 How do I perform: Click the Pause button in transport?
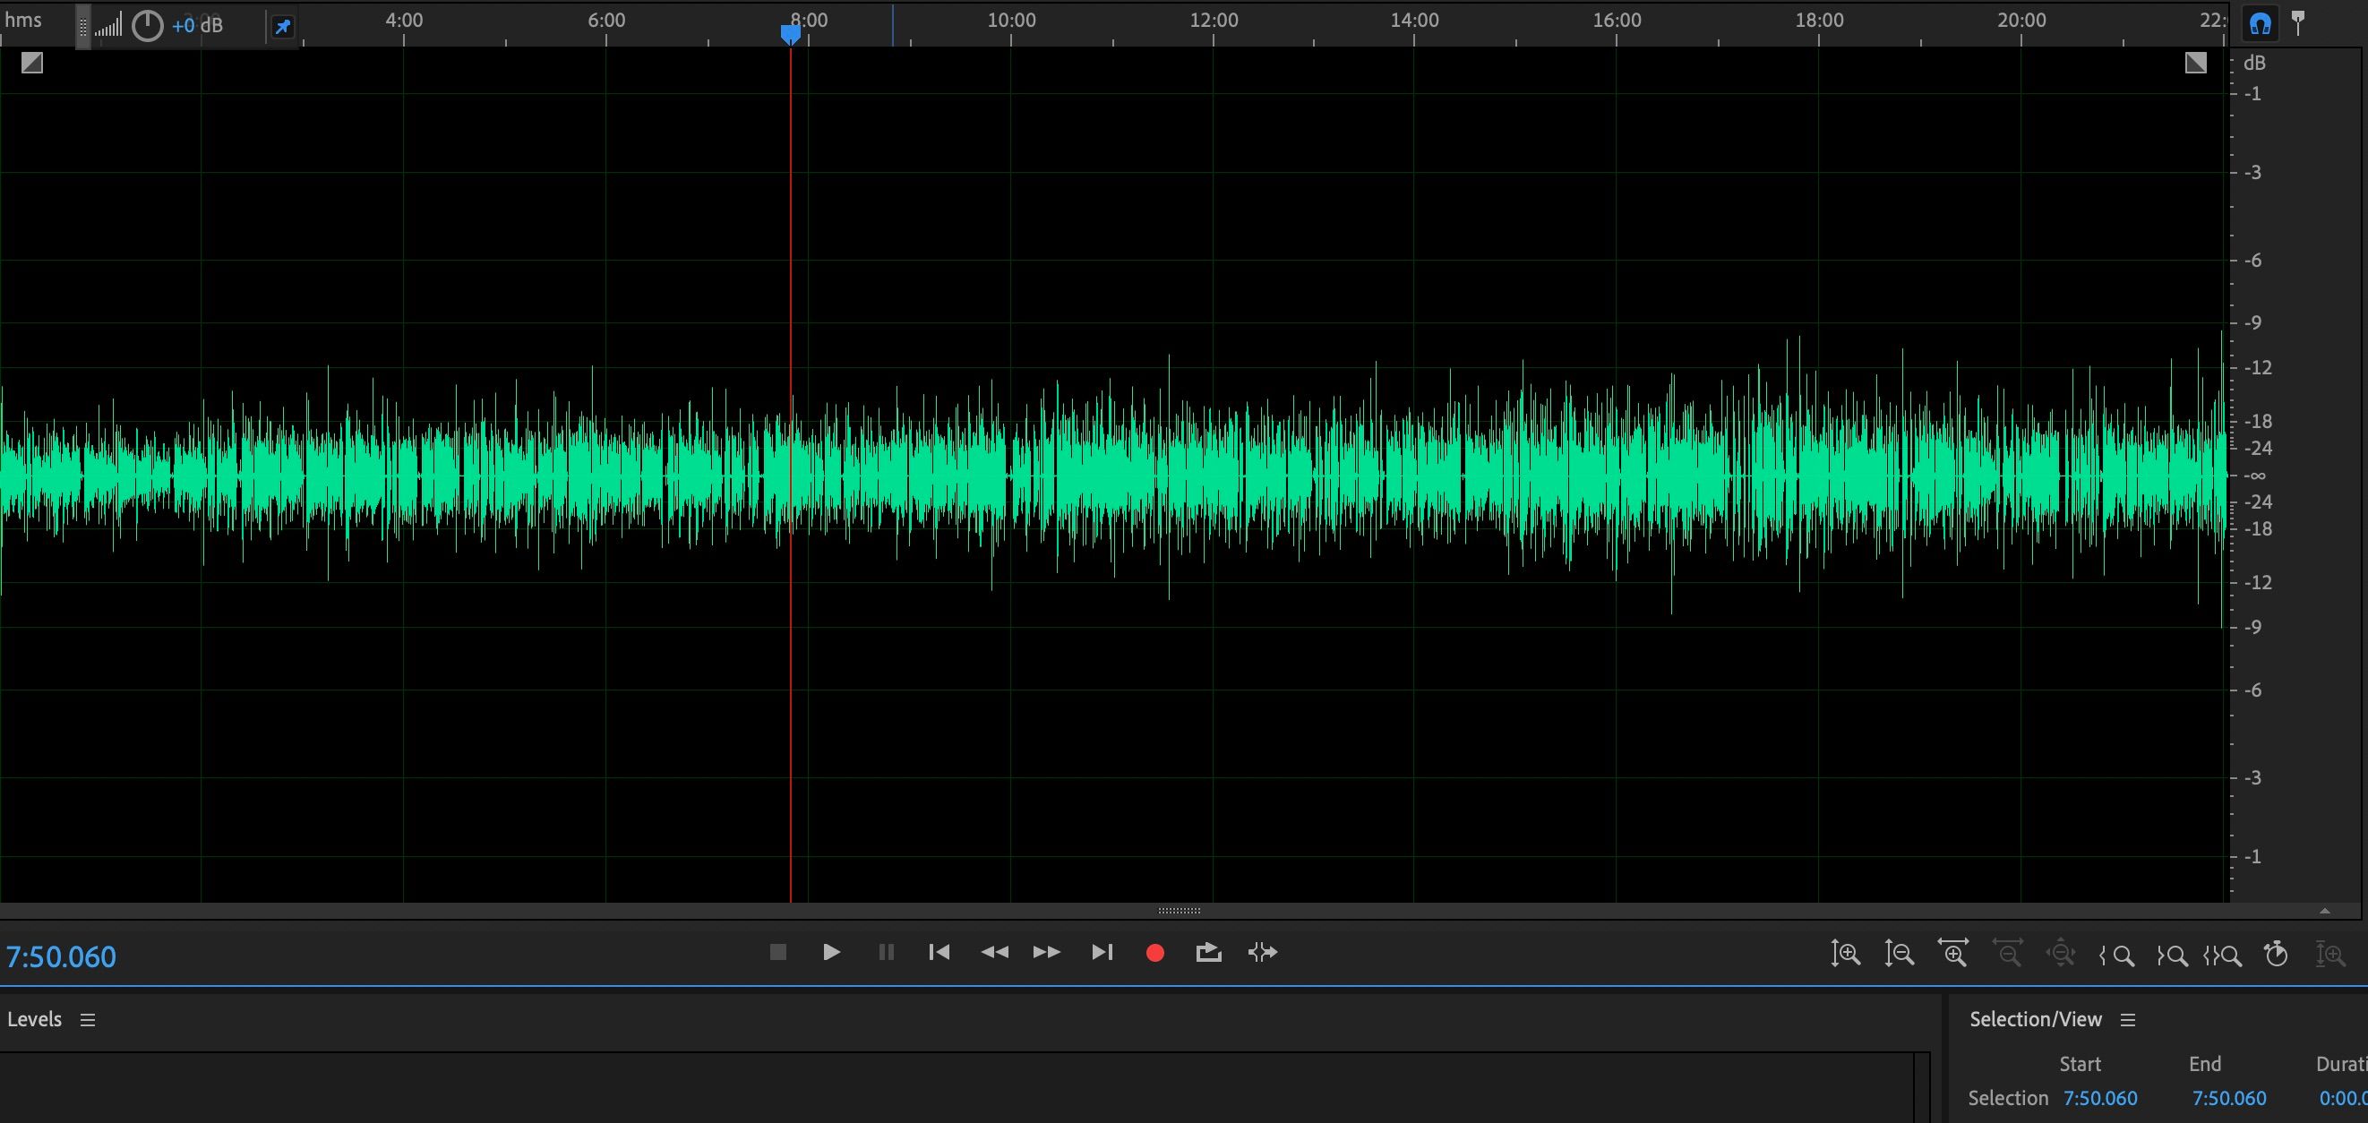point(886,952)
